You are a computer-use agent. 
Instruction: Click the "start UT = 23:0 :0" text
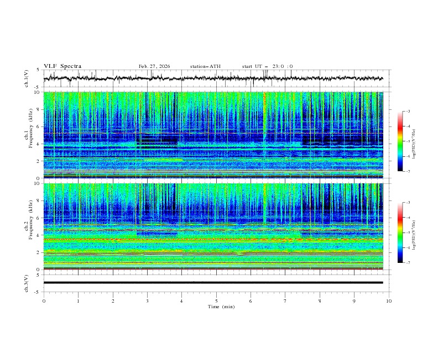point(267,66)
